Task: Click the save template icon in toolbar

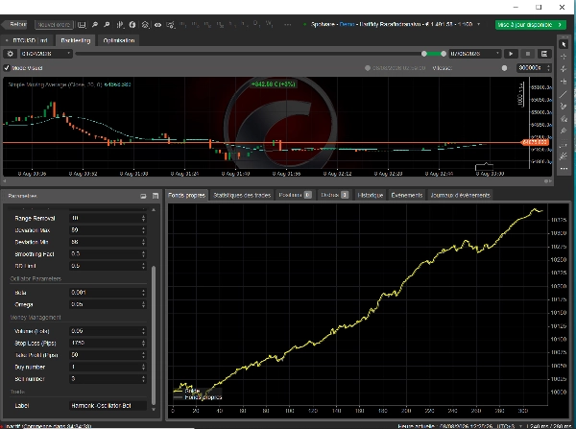Action: click(82, 25)
